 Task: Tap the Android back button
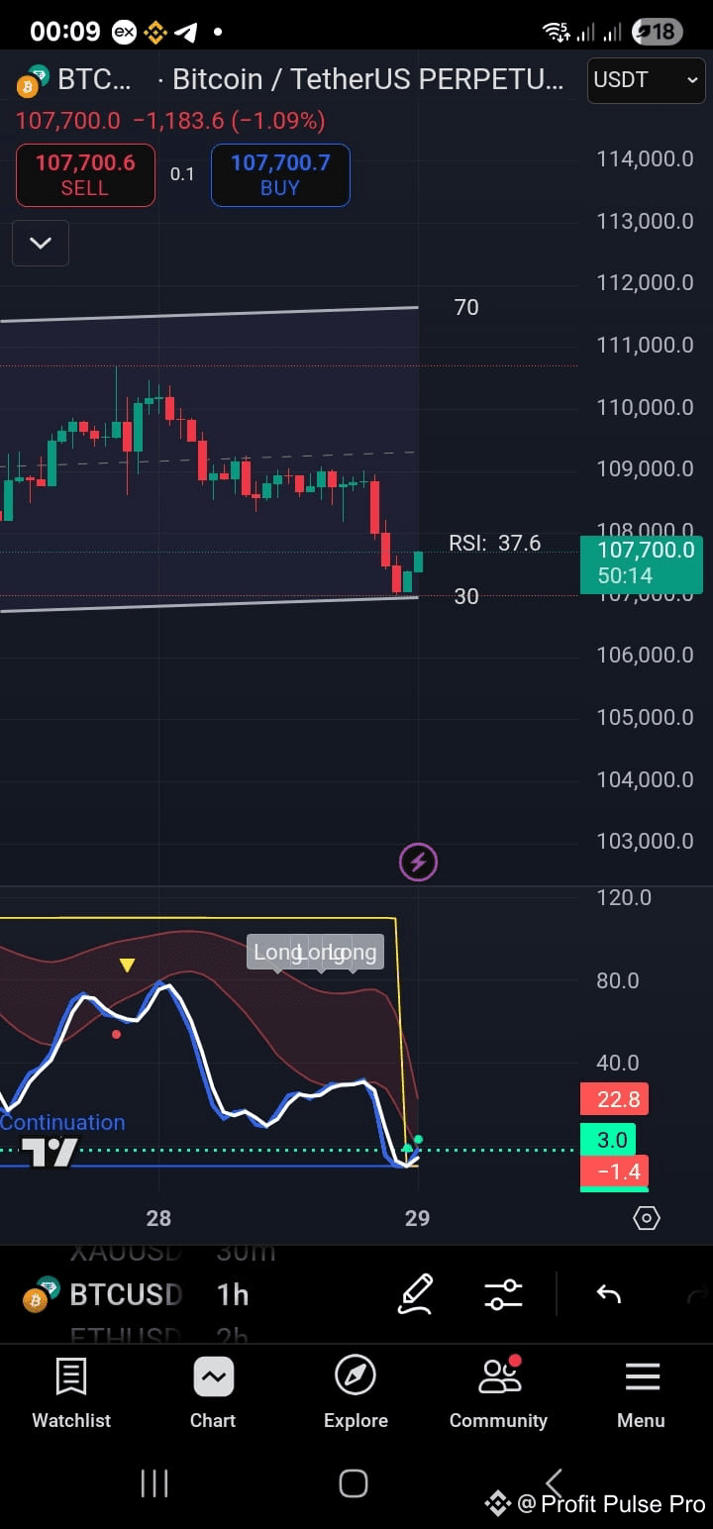554,1483
